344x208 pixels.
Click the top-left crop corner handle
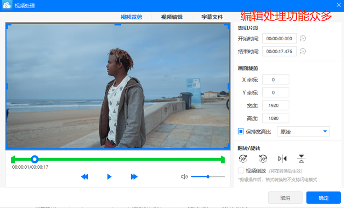pyautogui.click(x=9, y=26)
